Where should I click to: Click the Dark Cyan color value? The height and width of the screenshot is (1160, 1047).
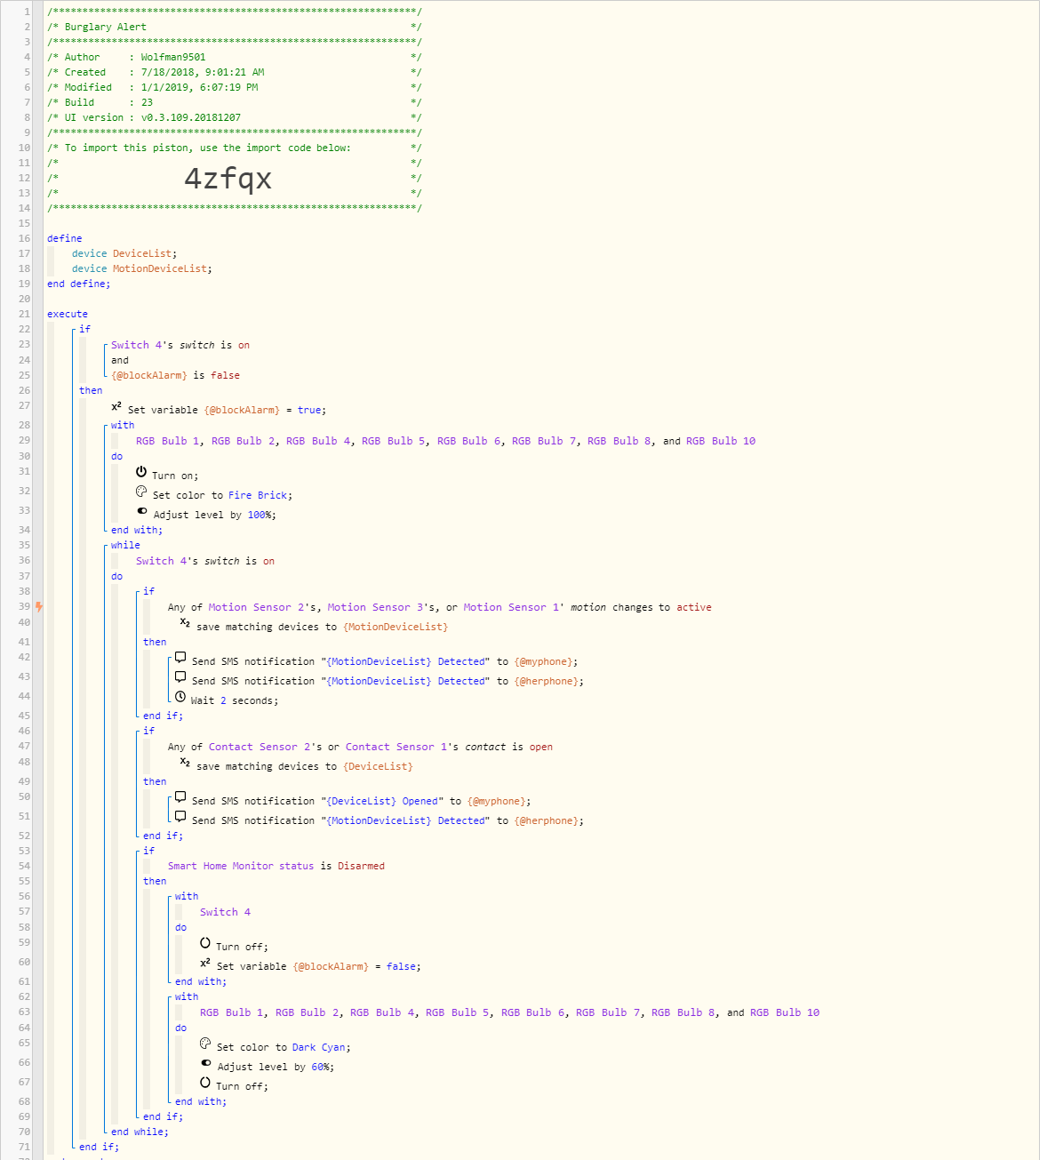[x=320, y=1047]
